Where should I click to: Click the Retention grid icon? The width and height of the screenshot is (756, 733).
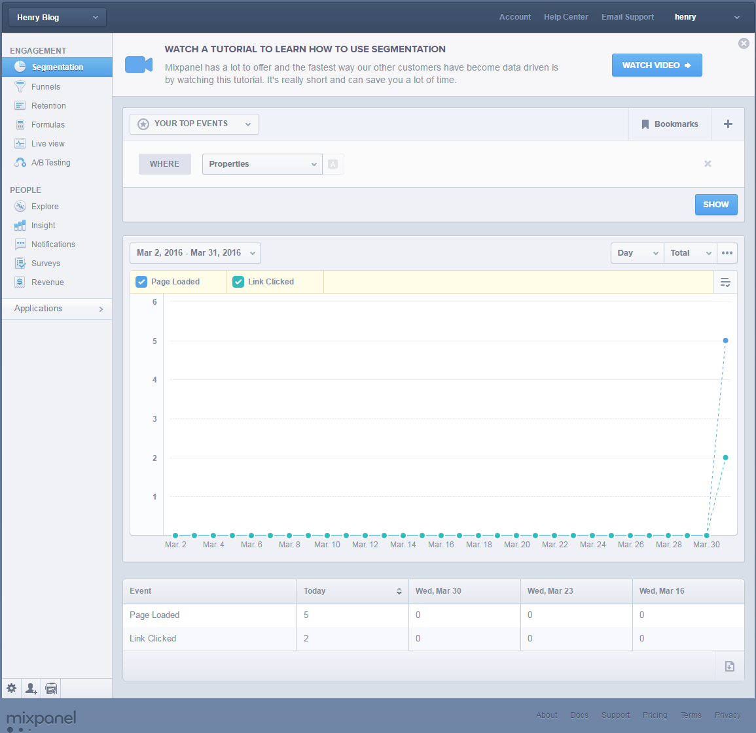point(20,105)
